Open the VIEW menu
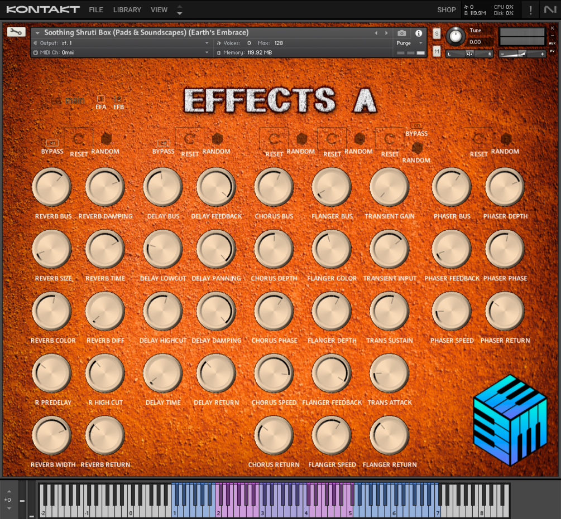 click(x=159, y=10)
